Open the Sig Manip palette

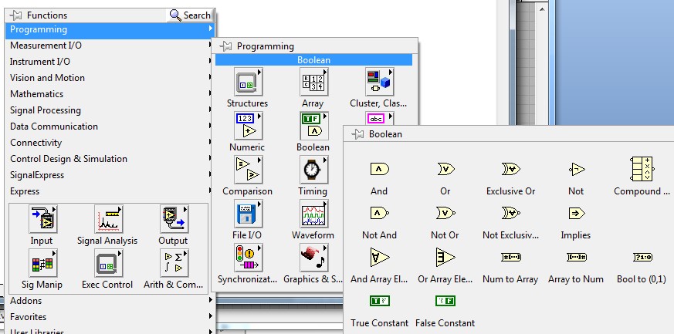click(42, 263)
